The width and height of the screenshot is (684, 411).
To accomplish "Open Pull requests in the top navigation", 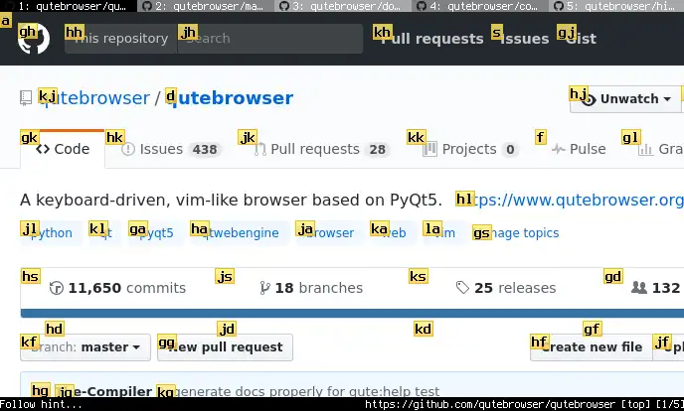I will (432, 39).
